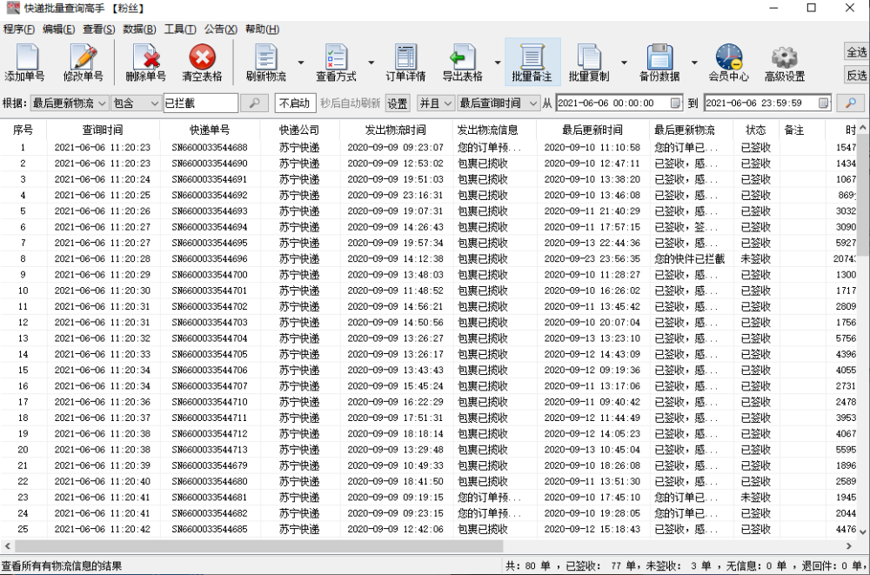This screenshot has width=870, height=575.
Task: Open the 包含 condition dropdown
Action: [136, 104]
